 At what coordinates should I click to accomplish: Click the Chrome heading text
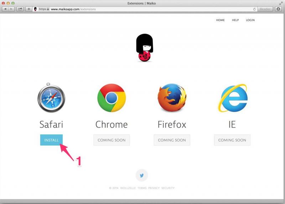click(x=112, y=125)
